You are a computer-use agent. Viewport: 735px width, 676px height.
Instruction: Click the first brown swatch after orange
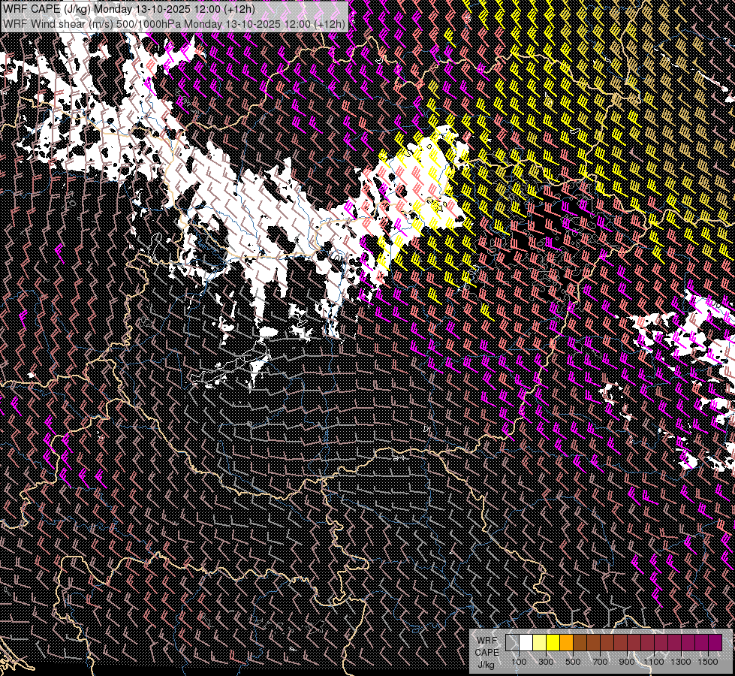pyautogui.click(x=580, y=642)
